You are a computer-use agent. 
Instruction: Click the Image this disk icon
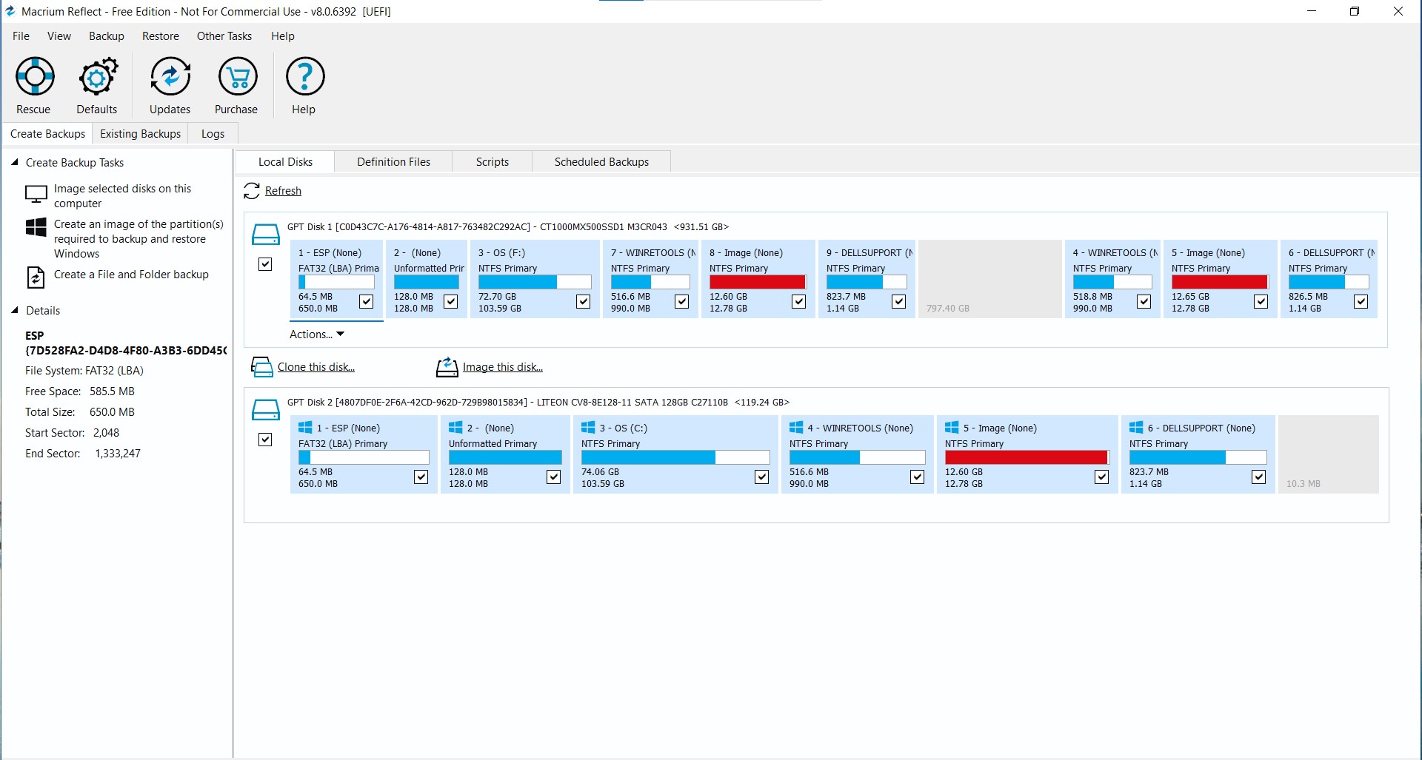click(447, 367)
